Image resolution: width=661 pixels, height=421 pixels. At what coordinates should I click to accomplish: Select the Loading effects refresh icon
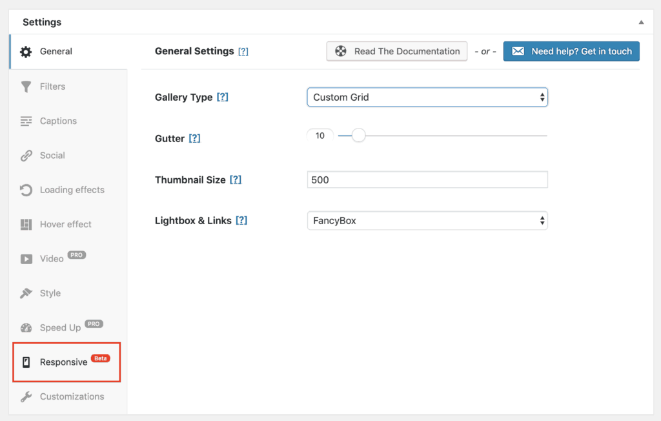25,189
